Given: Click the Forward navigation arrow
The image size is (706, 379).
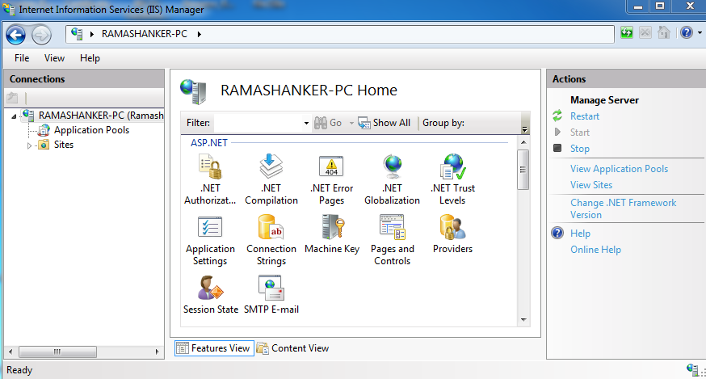Looking at the screenshot, I should click(41, 35).
